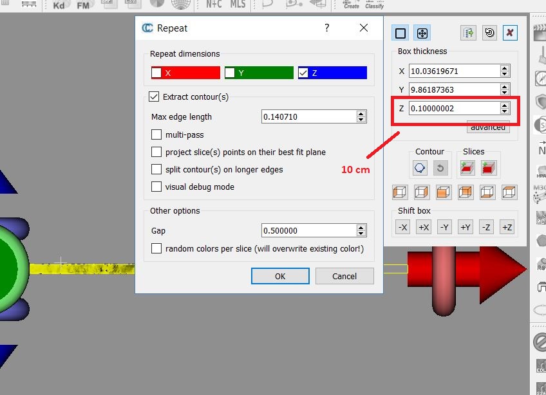
Task: Click the extract contour icon under Contour
Action: [x=420, y=169]
